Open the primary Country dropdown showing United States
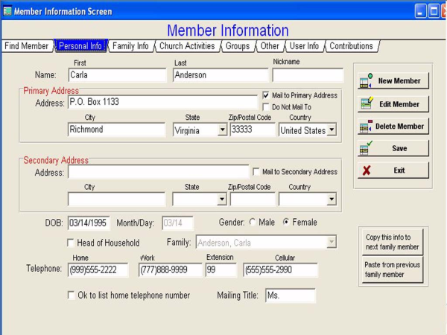 [x=332, y=130]
